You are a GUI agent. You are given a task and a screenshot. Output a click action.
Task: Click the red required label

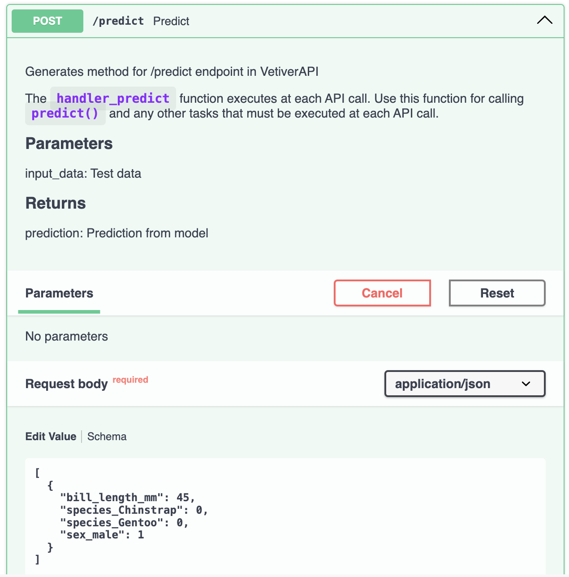point(130,380)
